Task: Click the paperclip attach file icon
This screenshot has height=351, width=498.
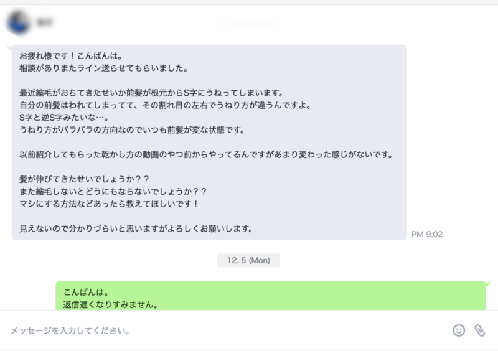Action: pos(479,330)
